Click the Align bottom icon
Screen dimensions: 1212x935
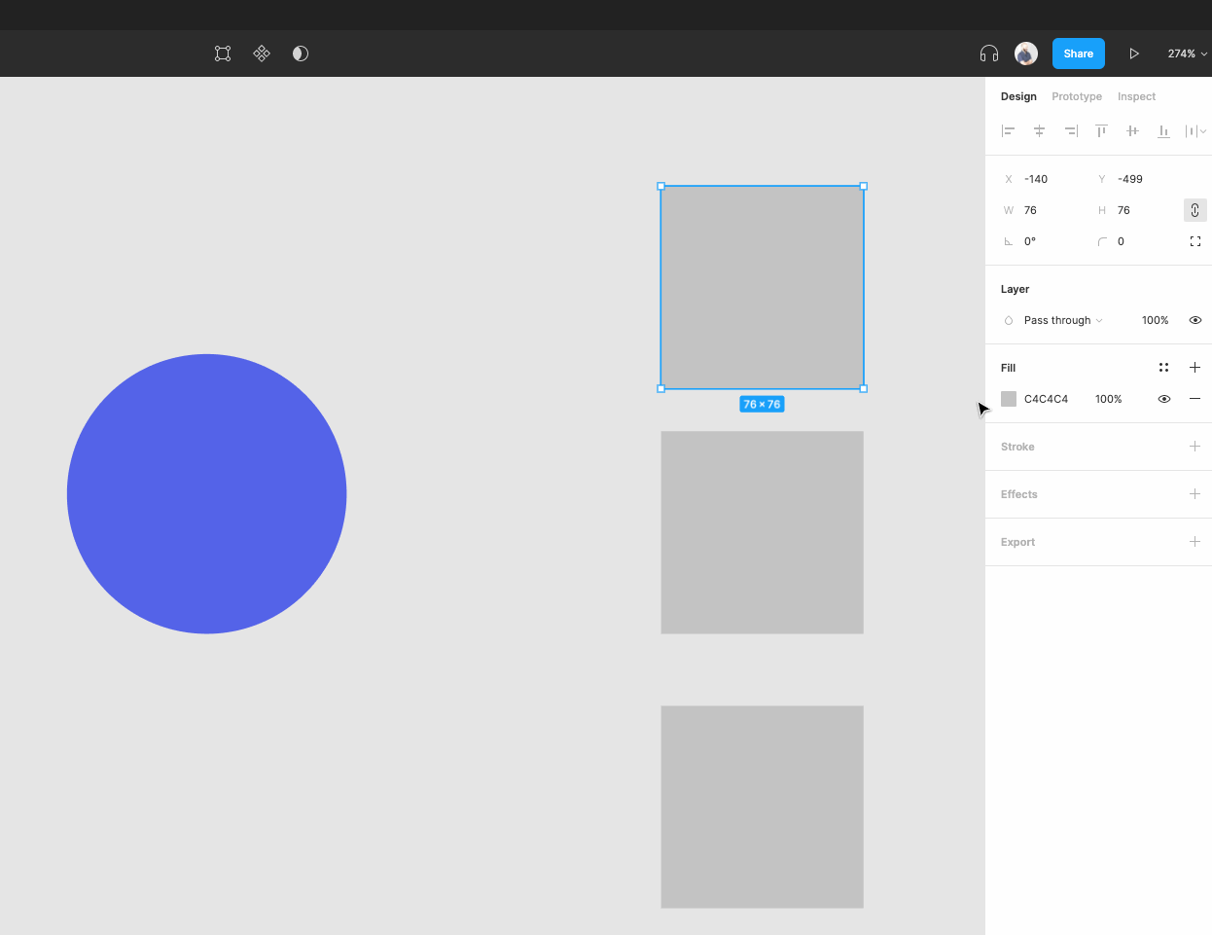point(1163,130)
